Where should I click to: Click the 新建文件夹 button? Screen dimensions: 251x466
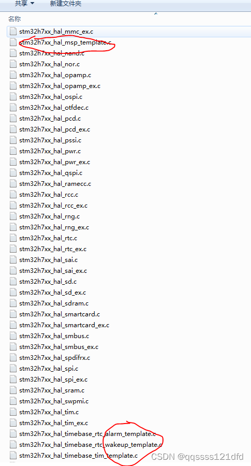(66, 4)
